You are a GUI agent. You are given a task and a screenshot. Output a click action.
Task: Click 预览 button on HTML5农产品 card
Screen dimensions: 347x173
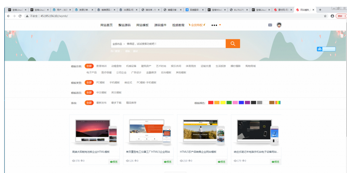[x=222, y=162]
